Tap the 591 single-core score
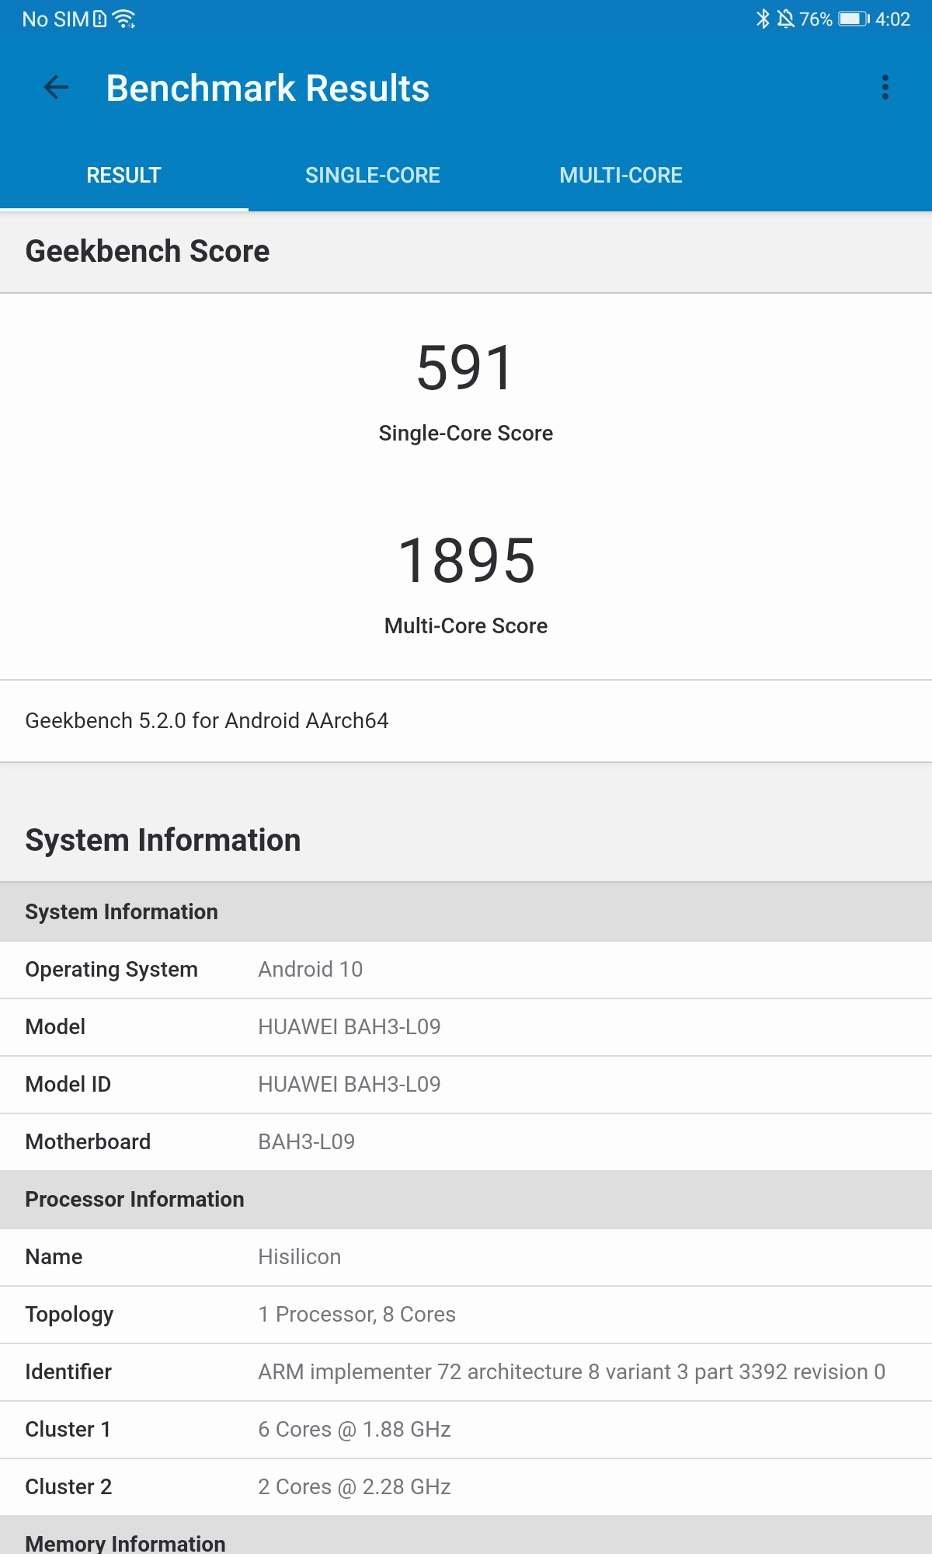The height and width of the screenshot is (1554, 932). [x=465, y=368]
